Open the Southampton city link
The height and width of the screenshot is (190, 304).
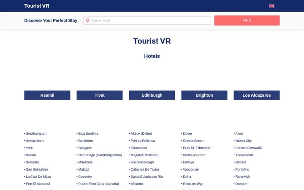click(36, 133)
